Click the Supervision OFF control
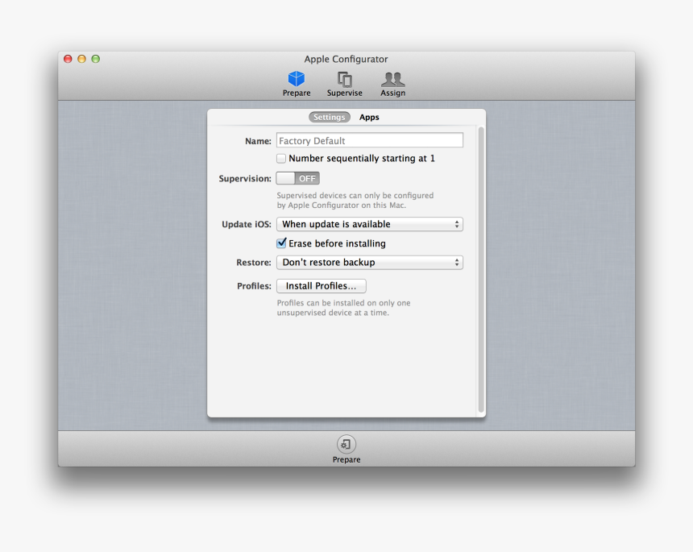 pyautogui.click(x=297, y=178)
